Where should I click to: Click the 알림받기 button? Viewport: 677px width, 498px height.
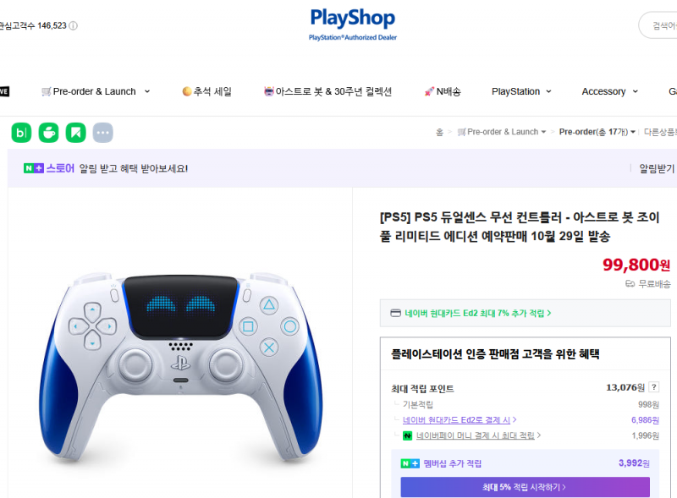click(657, 168)
